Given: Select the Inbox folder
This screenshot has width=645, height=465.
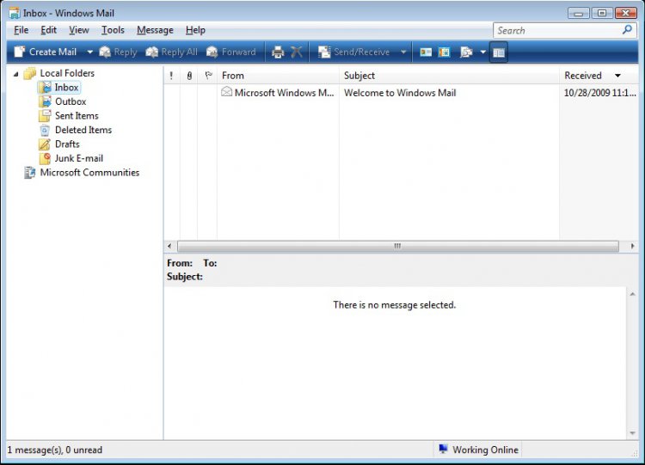Looking at the screenshot, I should (66, 88).
